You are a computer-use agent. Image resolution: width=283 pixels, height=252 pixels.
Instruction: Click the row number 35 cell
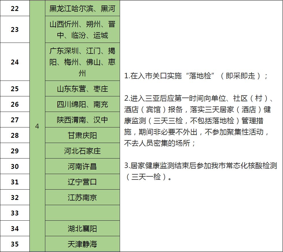pos(15,244)
